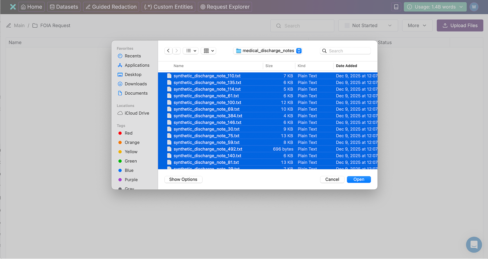Click the FOIA Request folder icon
Viewport: 488px width, 259px height.
click(35, 25)
